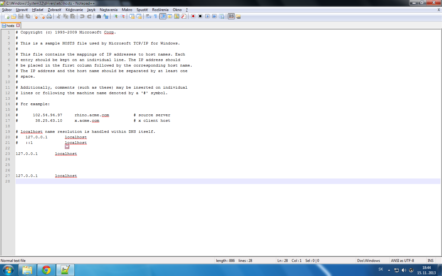Run macro multiple times with double-arrow icon
The height and width of the screenshot is (276, 442).
[214, 16]
